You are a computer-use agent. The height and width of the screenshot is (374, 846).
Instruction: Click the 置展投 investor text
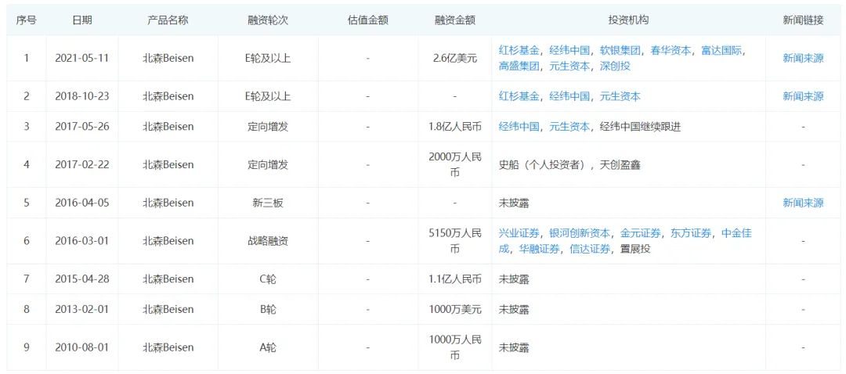635,249
